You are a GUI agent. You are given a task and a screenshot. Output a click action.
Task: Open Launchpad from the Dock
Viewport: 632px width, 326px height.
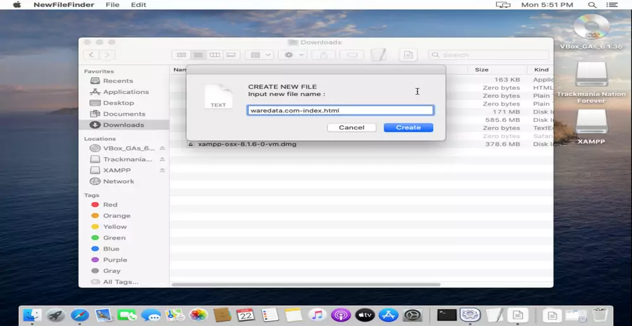56,315
